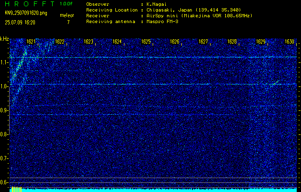Click the HROFFT title text

30,4
